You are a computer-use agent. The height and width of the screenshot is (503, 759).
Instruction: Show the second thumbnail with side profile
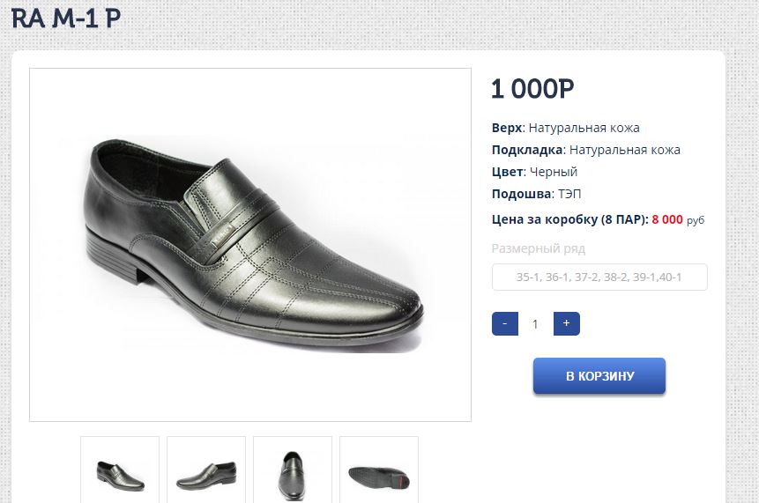[206, 471]
